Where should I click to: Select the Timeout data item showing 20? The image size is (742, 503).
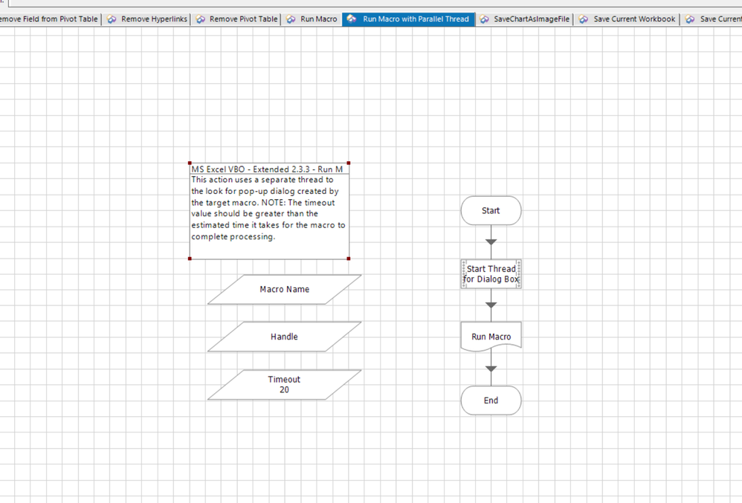tap(284, 385)
